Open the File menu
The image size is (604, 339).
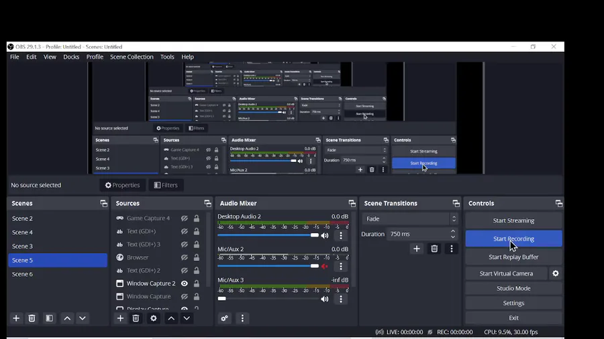point(15,57)
